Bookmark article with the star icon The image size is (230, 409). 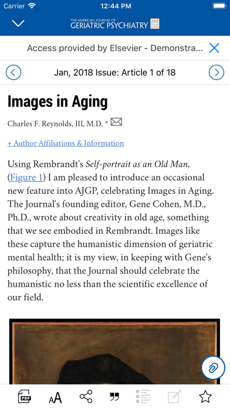pyautogui.click(x=205, y=397)
